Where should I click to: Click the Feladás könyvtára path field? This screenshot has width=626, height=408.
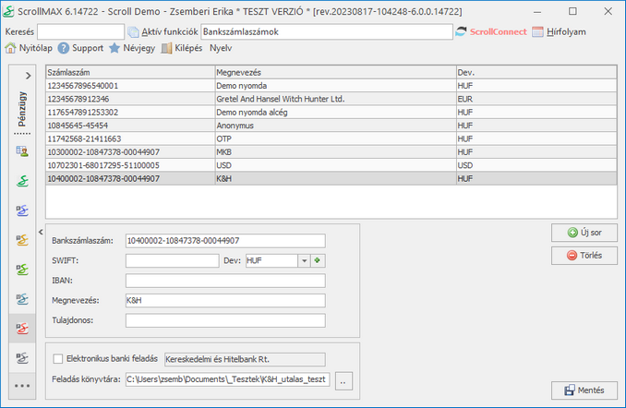pyautogui.click(x=227, y=379)
